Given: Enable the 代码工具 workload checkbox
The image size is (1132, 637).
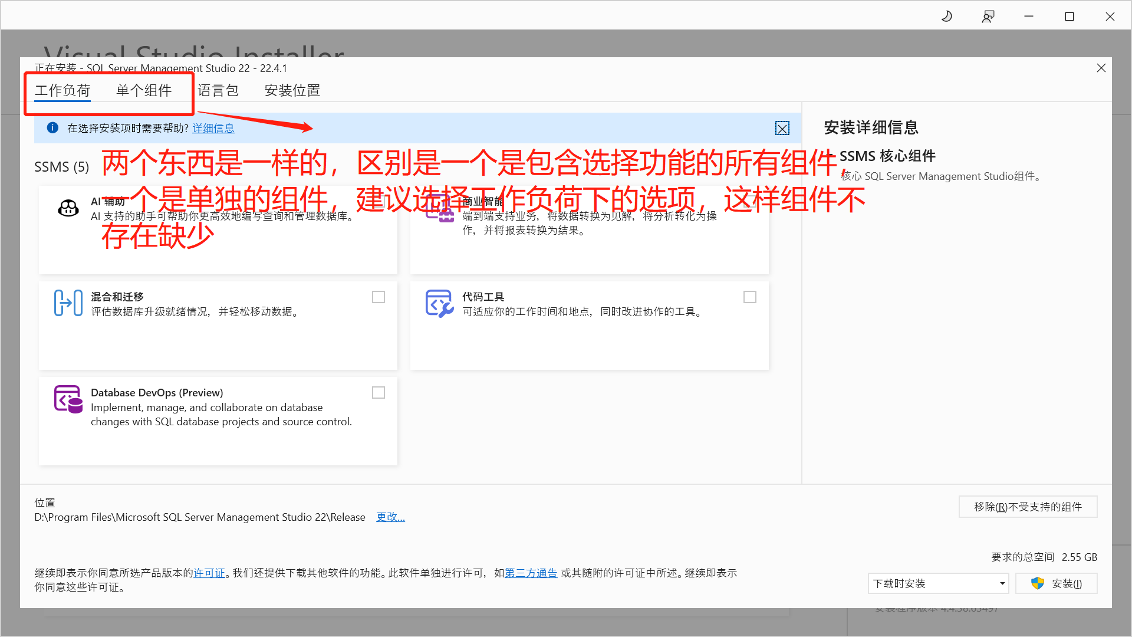Looking at the screenshot, I should [750, 297].
